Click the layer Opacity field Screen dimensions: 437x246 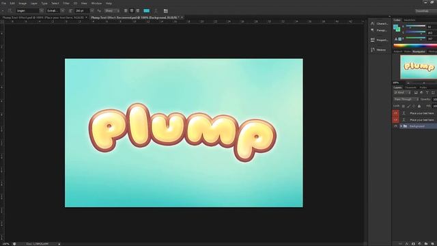pos(434,99)
